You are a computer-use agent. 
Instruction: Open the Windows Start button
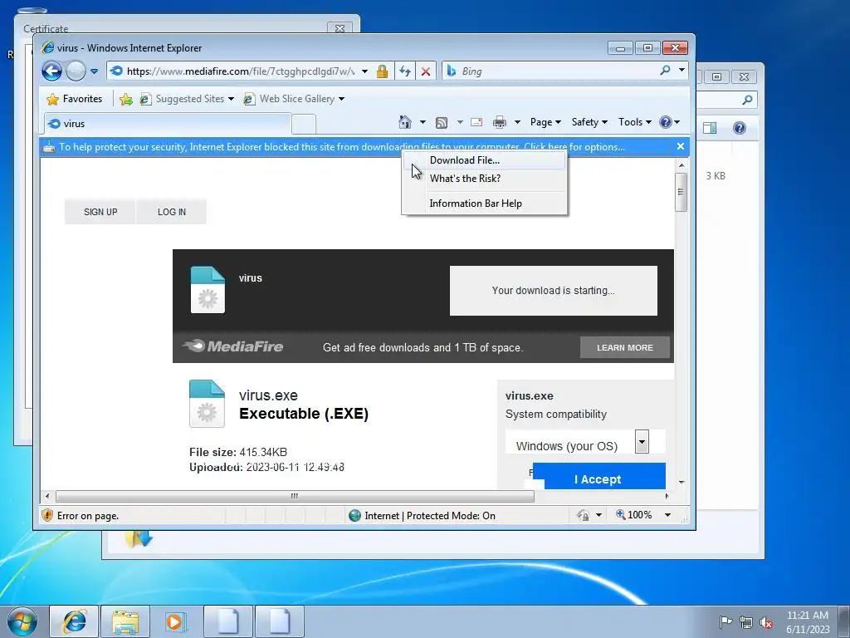coord(22,621)
